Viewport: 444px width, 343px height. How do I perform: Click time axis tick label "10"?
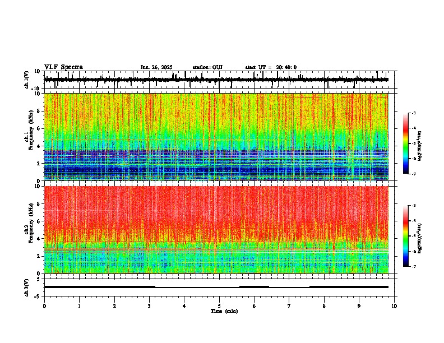pyautogui.click(x=394, y=306)
